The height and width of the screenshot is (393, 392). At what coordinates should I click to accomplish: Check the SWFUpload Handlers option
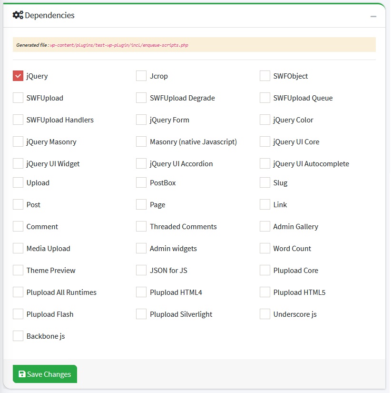18,120
